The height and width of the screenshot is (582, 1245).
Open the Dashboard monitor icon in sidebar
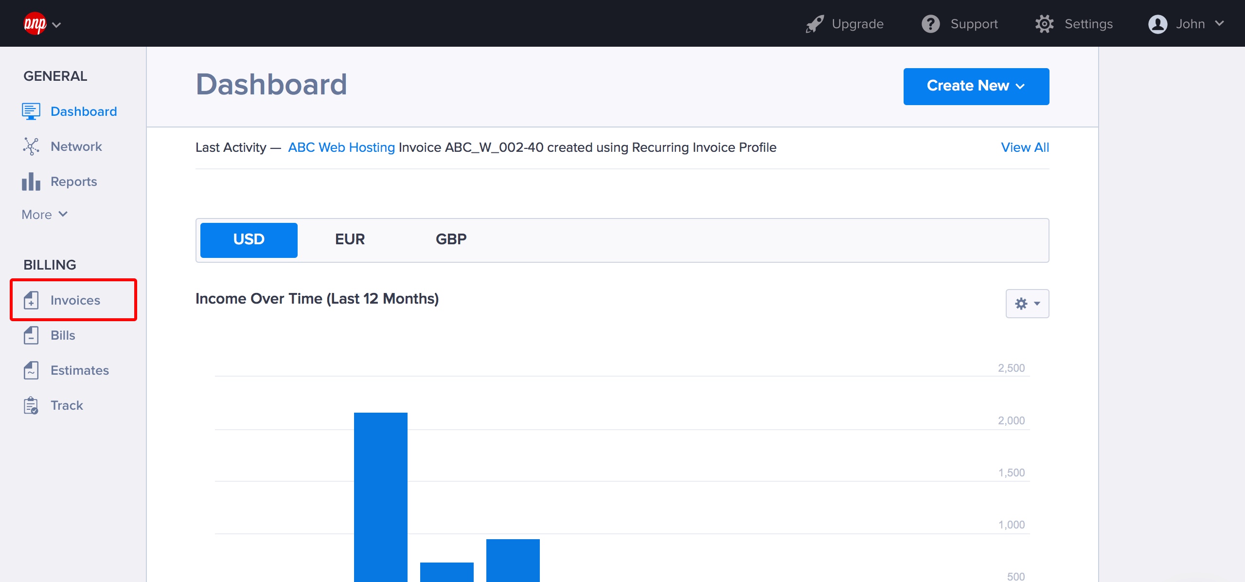pyautogui.click(x=31, y=111)
